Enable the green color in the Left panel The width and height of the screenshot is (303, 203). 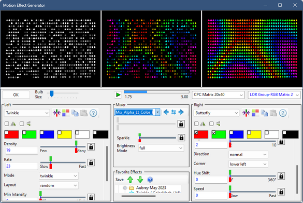pyautogui.click(x=24, y=133)
